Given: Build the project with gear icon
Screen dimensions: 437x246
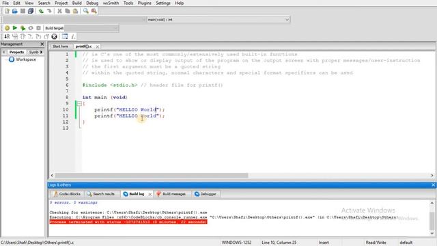Looking at the screenshot, I should (x=7, y=28).
